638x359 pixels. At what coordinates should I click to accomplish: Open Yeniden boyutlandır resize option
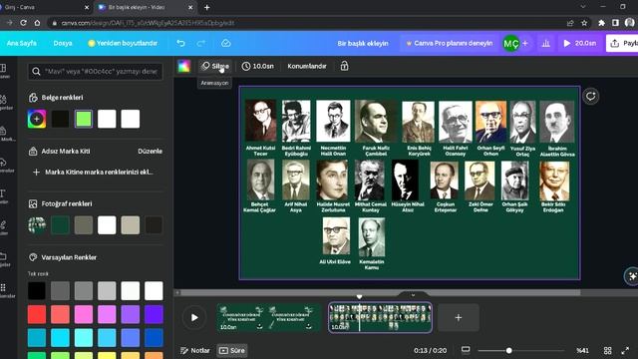(x=123, y=43)
